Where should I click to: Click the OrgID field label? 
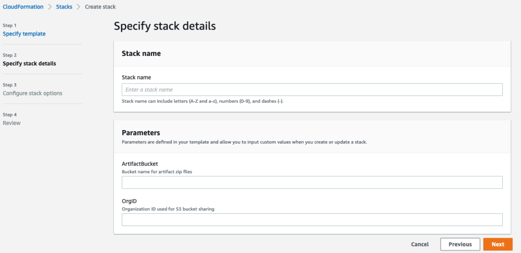(x=129, y=201)
